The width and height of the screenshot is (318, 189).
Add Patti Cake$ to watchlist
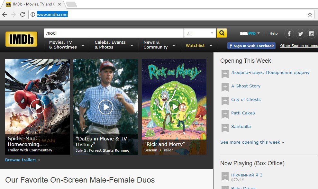(225, 114)
